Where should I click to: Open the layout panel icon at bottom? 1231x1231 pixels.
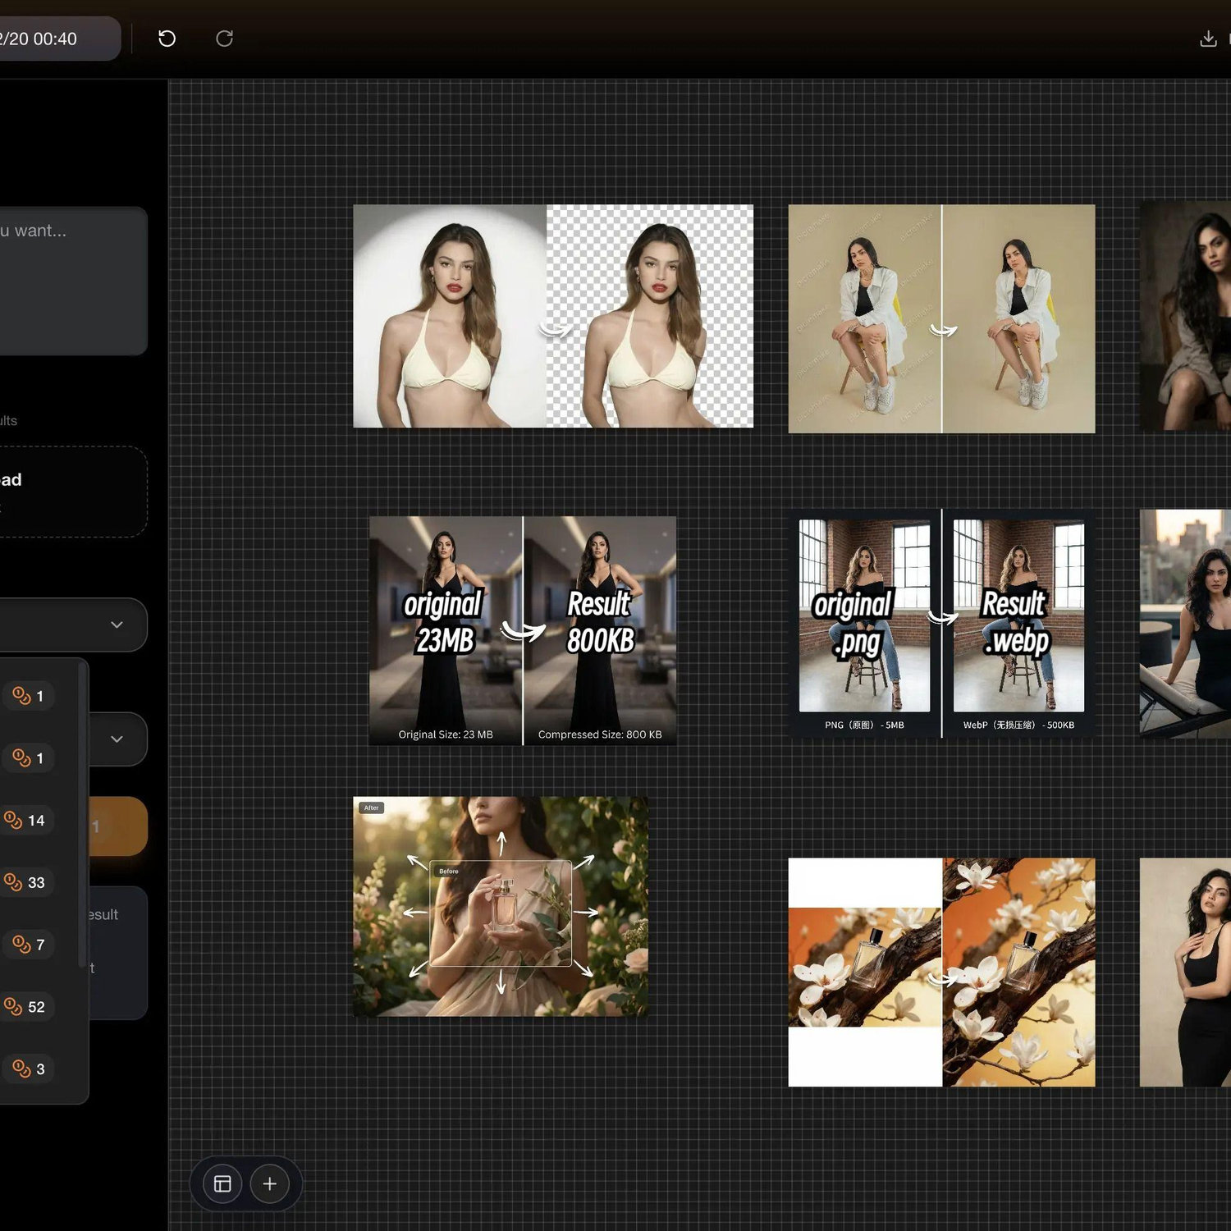[222, 1183]
